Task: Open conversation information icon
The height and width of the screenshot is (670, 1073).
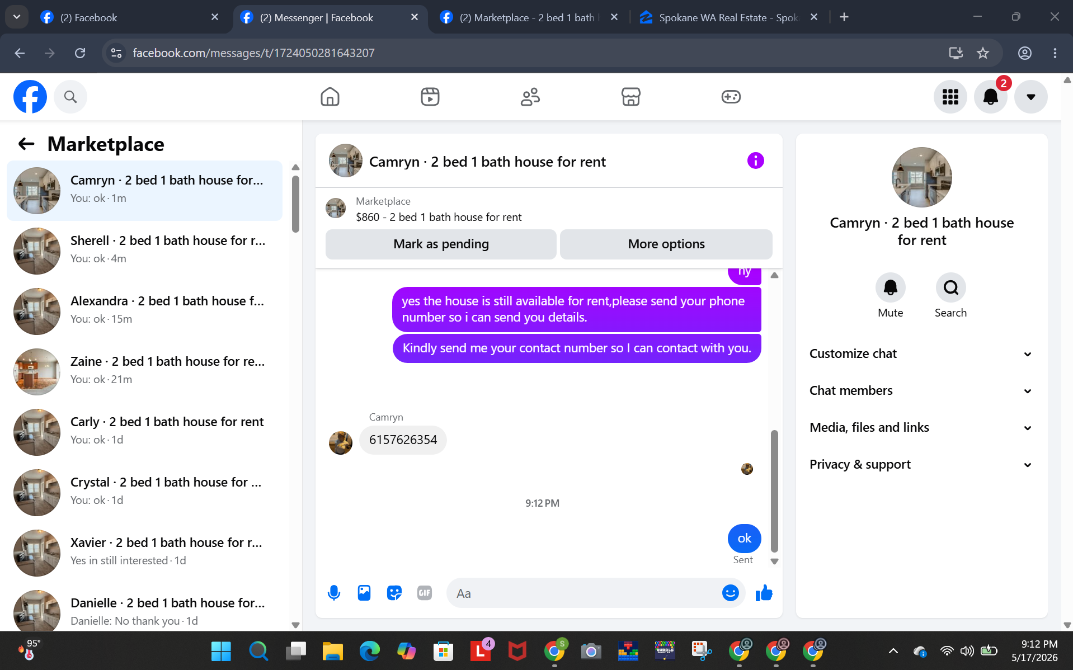Action: pos(756,161)
